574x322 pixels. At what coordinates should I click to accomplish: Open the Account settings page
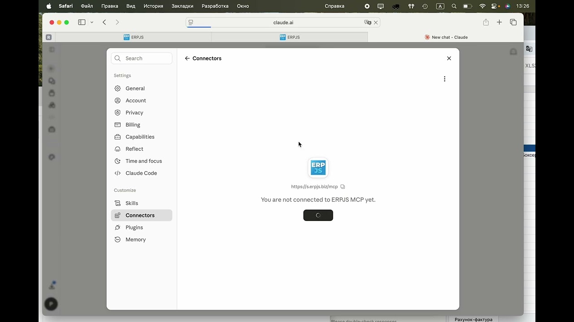tap(141, 101)
